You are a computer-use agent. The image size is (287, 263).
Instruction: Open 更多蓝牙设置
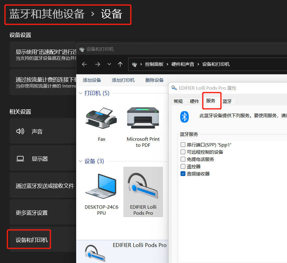tap(43, 212)
